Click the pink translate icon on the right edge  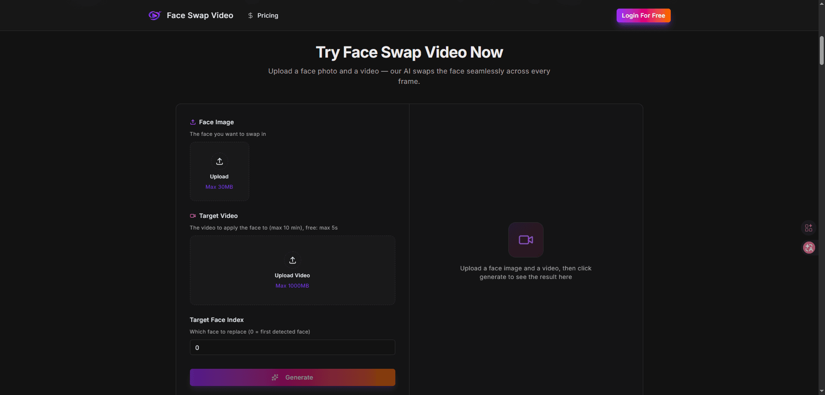[x=809, y=248]
